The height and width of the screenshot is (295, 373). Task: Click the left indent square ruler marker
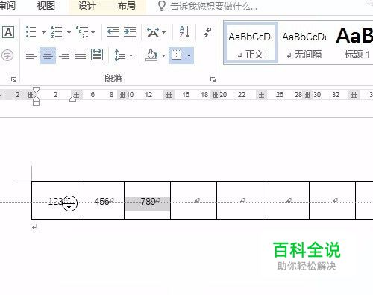(36, 103)
